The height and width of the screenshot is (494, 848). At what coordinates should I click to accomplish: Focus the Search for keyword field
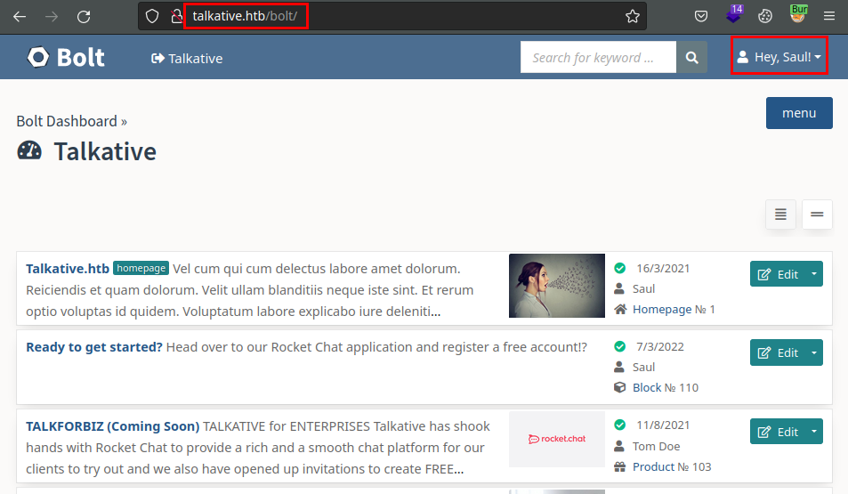coord(598,57)
